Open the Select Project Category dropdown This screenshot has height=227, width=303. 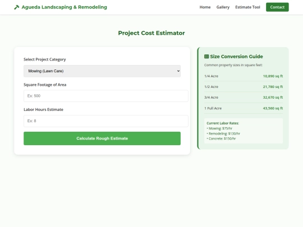click(102, 71)
